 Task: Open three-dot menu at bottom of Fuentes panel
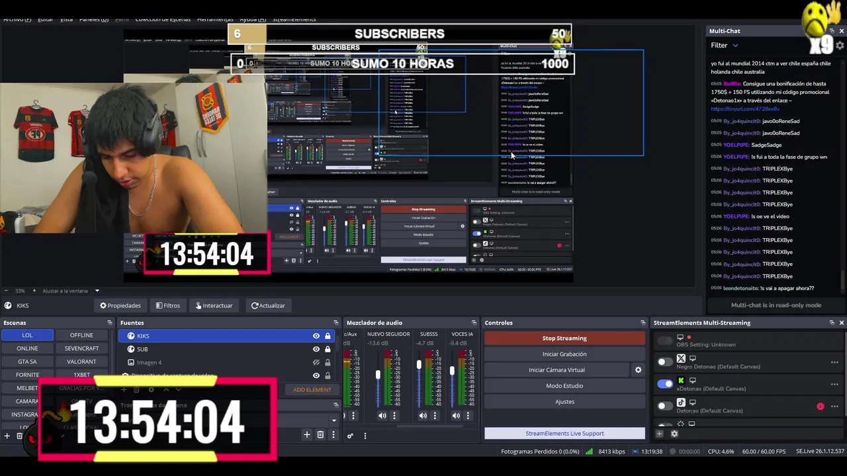[x=333, y=434]
